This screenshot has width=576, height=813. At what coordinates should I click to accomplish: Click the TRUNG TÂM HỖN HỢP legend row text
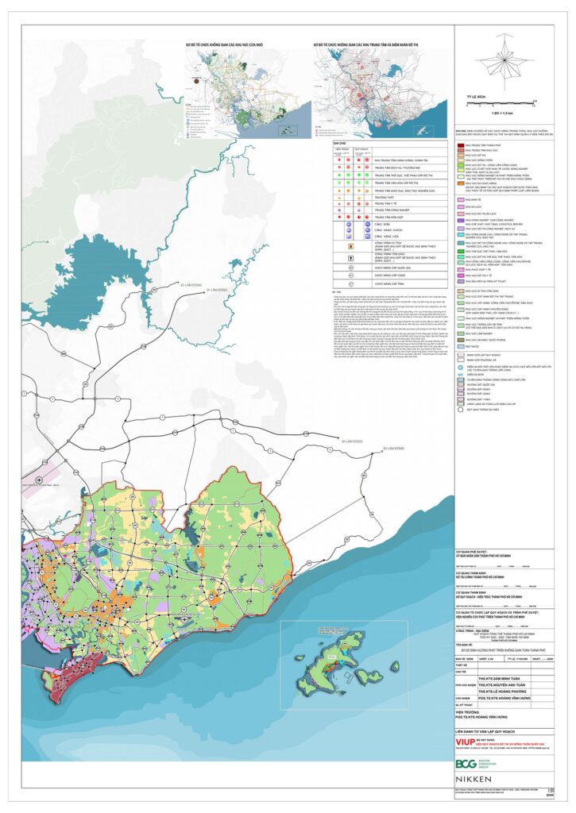point(389,218)
